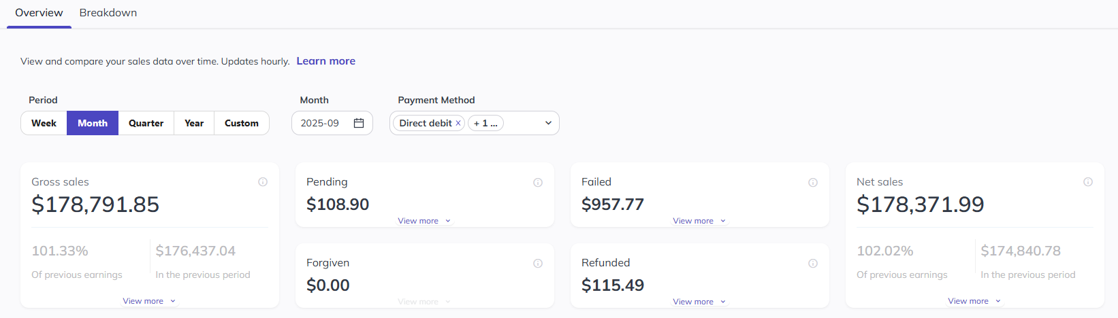Click the $178,371.99 net sales amount

921,205
